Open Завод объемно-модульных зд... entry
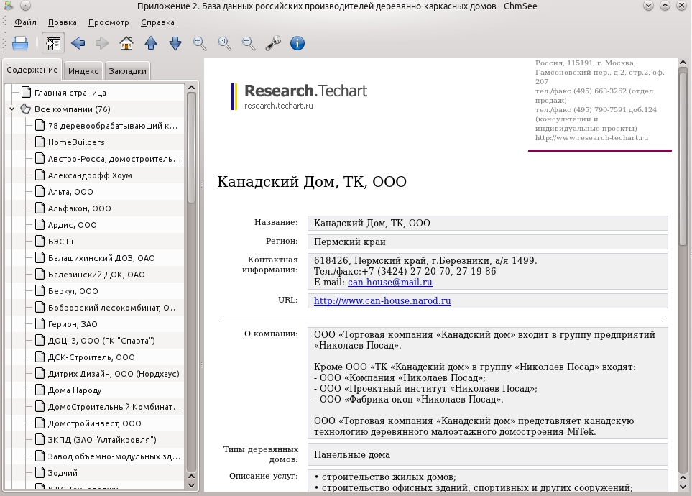The image size is (692, 496). (x=114, y=456)
